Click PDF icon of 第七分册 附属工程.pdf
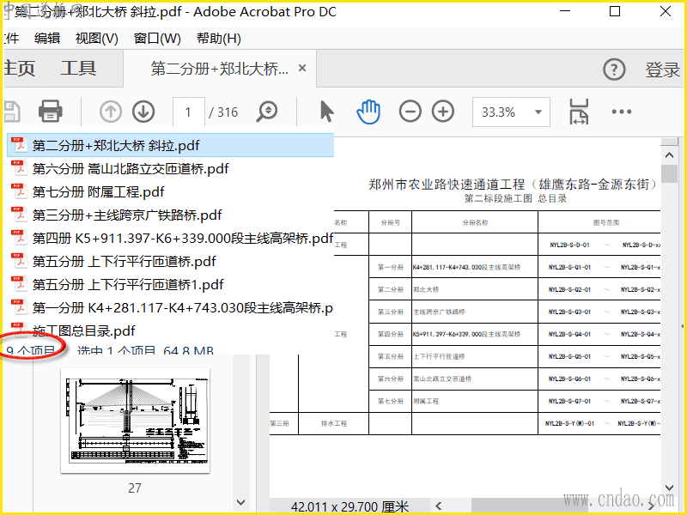 pyautogui.click(x=18, y=191)
